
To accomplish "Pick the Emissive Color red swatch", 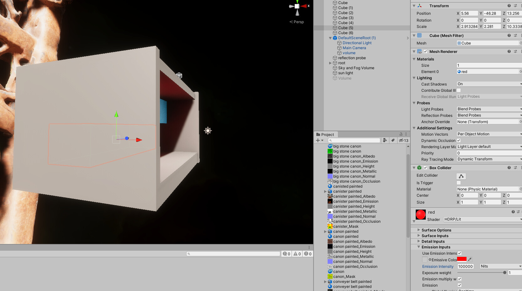I will point(462,259).
